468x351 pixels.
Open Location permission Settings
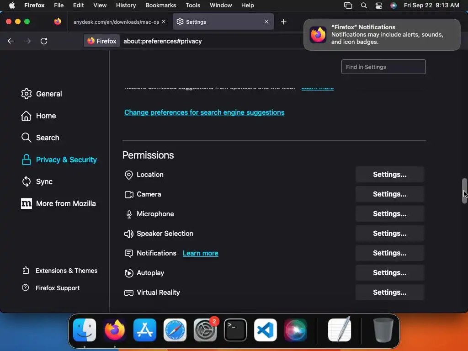point(389,175)
